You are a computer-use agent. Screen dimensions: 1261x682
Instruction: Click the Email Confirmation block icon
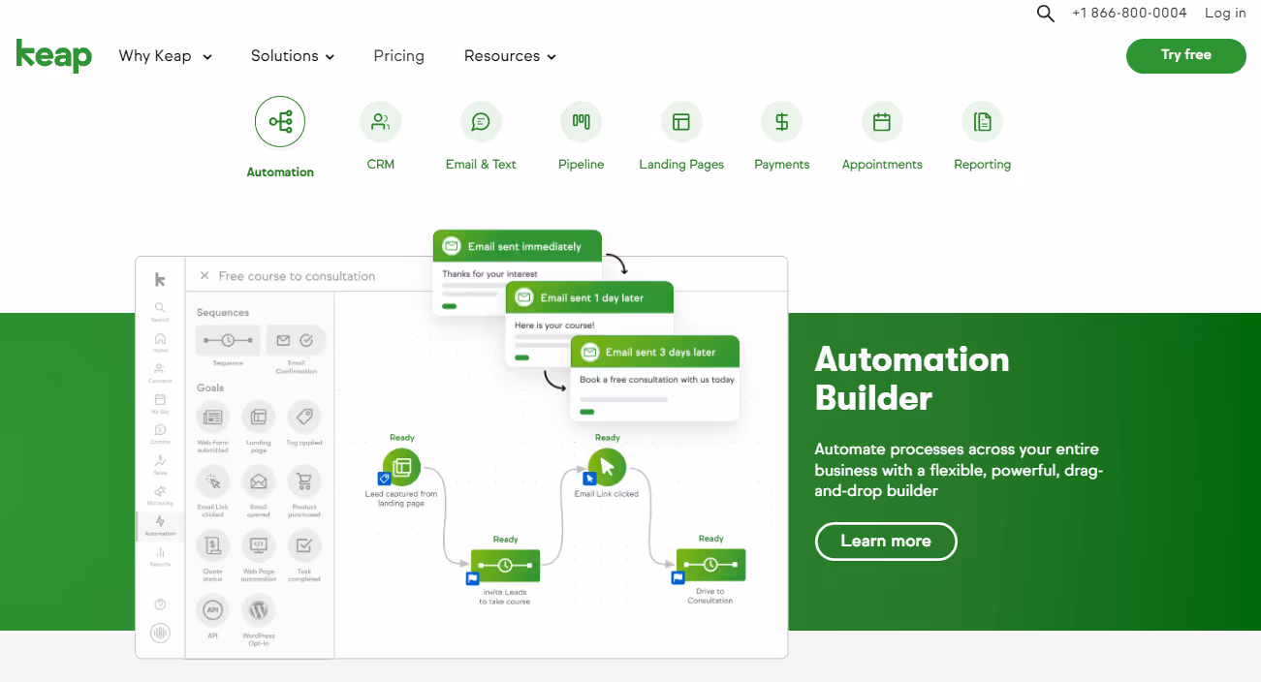[296, 340]
